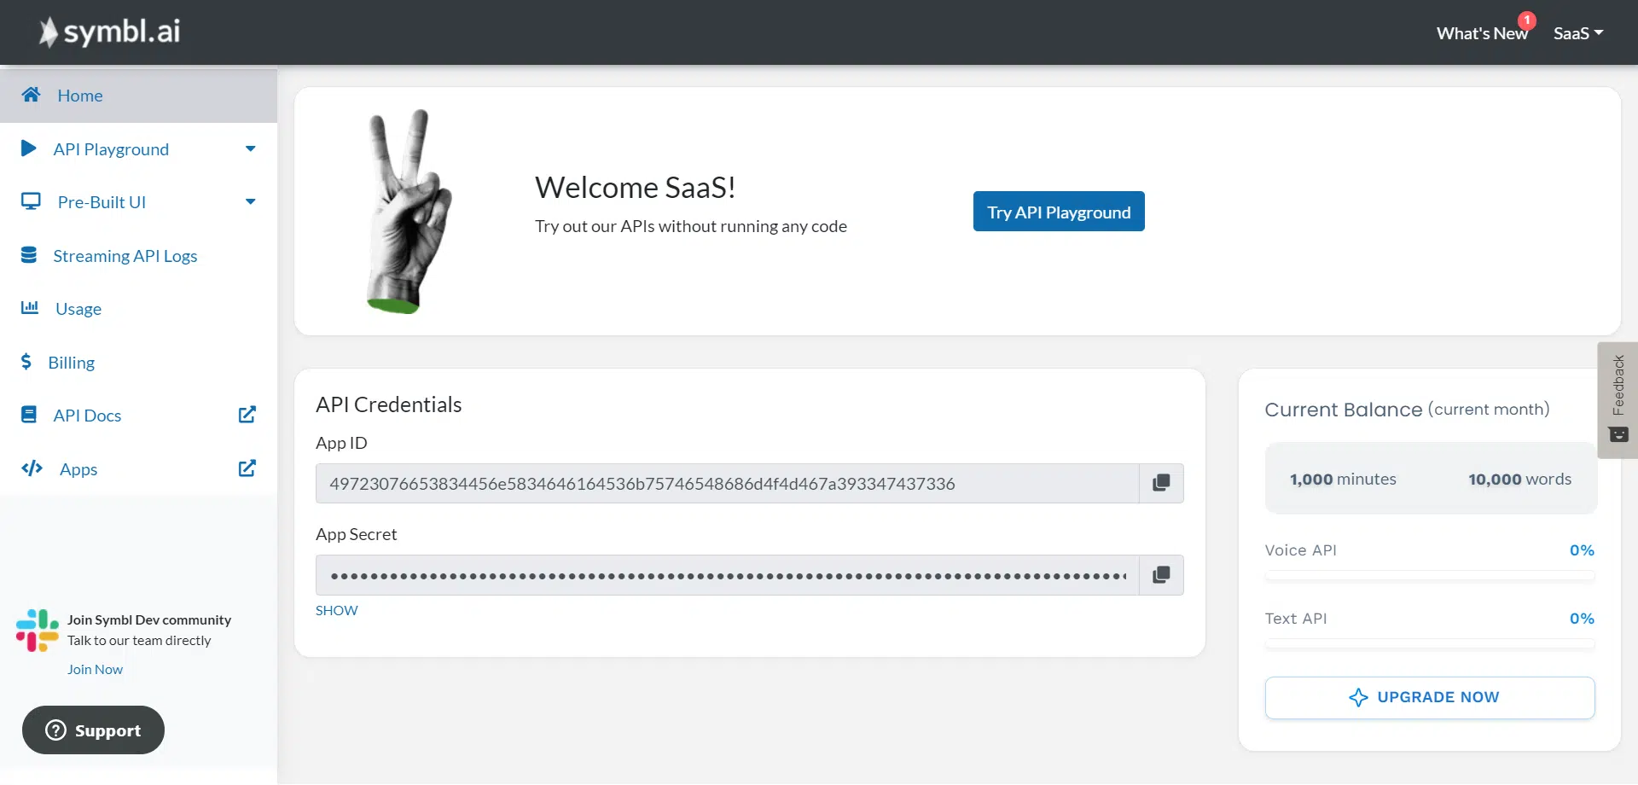
Task: Click the API Credentials heading
Action: pyautogui.click(x=389, y=404)
